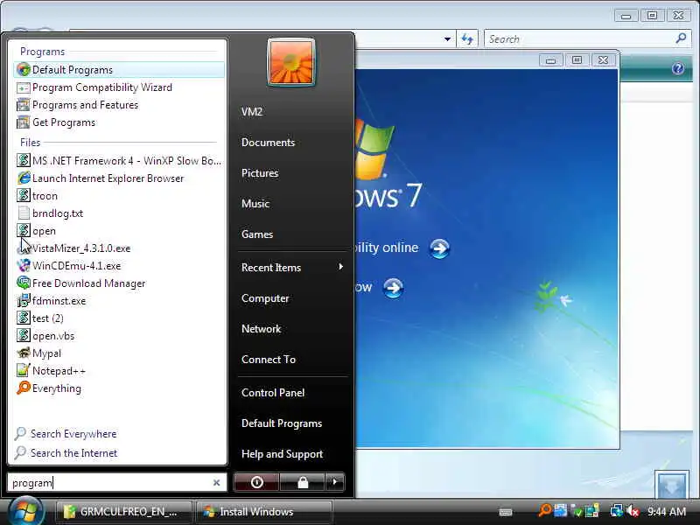Viewport: 700px width, 525px height.
Task: Open VM2 user folder
Action: (252, 112)
